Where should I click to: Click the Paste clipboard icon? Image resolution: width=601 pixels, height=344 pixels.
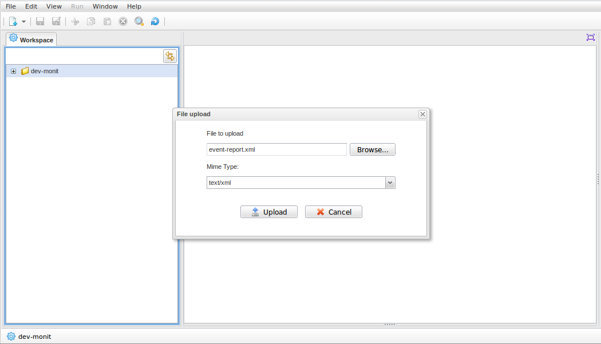[x=108, y=22]
